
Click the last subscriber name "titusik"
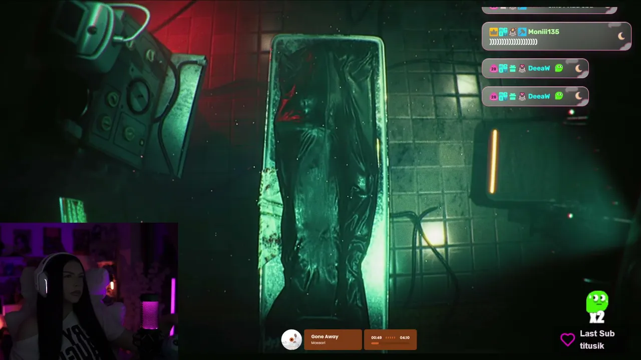pos(592,345)
